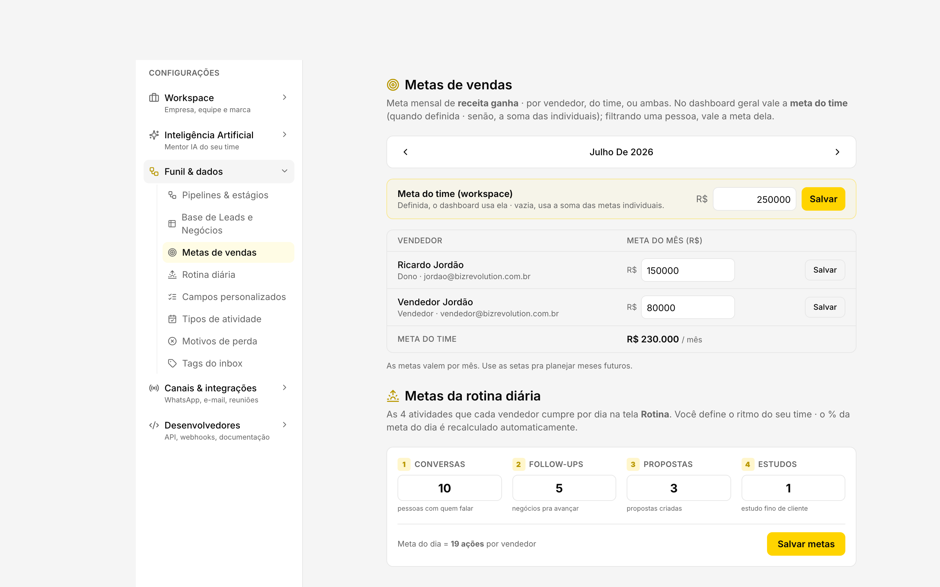940x587 pixels.
Task: Save Ricardo Jordão's monthly goal
Action: coord(825,270)
